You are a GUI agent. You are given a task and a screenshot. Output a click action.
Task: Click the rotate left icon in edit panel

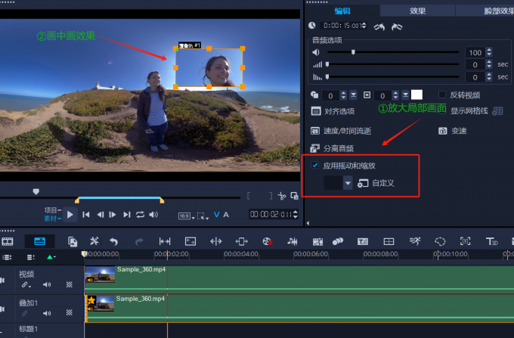tap(381, 26)
